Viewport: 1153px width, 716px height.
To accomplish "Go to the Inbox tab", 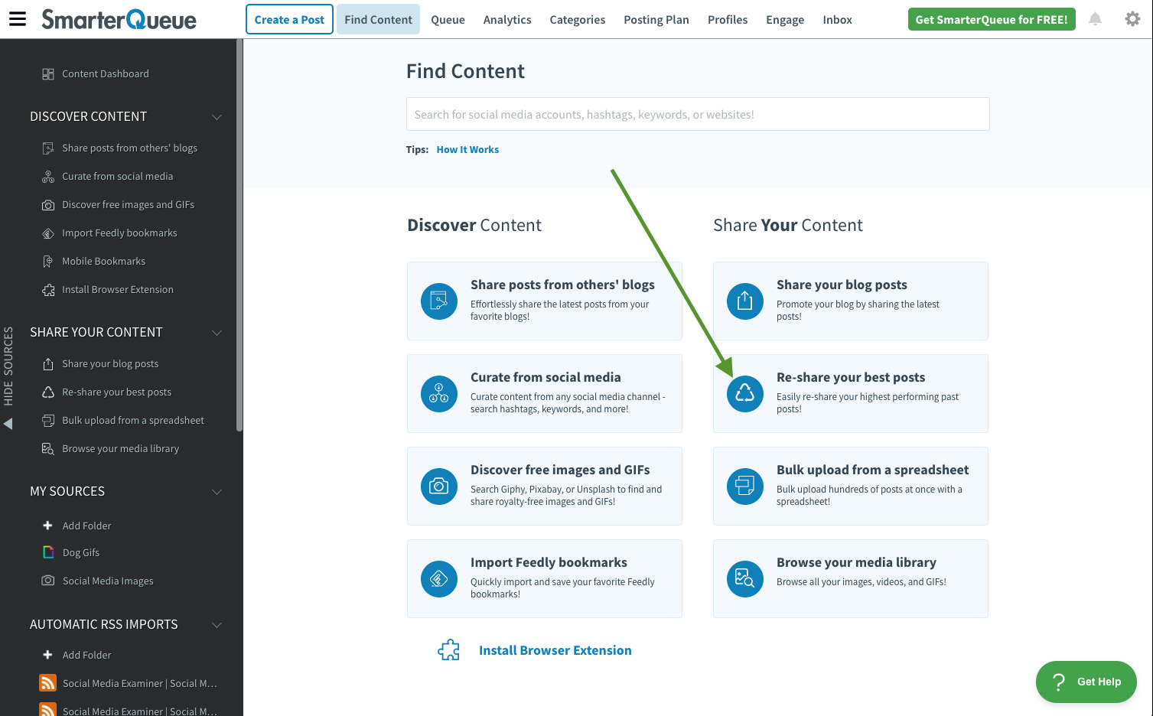I will point(837,20).
